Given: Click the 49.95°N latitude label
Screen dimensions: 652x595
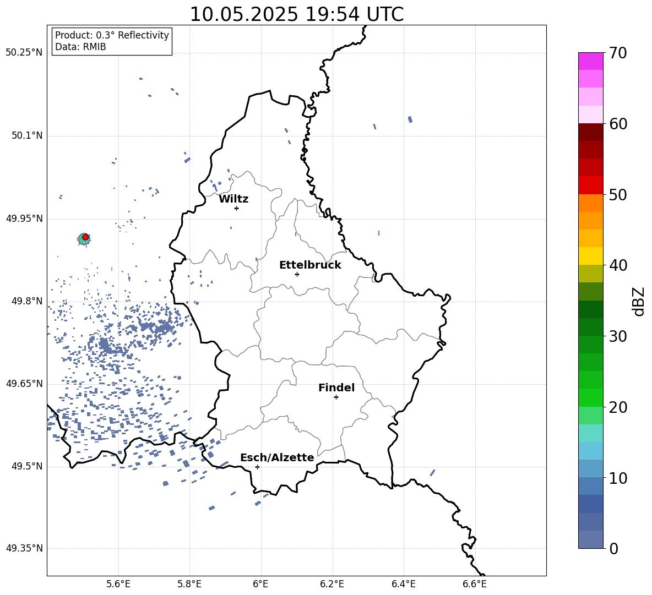Looking at the screenshot, I should click(24, 219).
